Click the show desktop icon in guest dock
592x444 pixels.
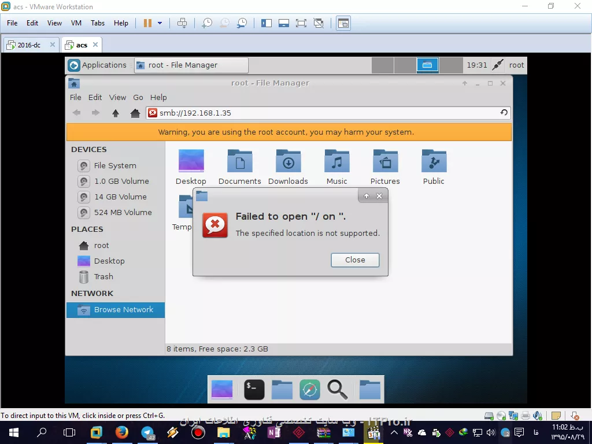pyautogui.click(x=221, y=389)
